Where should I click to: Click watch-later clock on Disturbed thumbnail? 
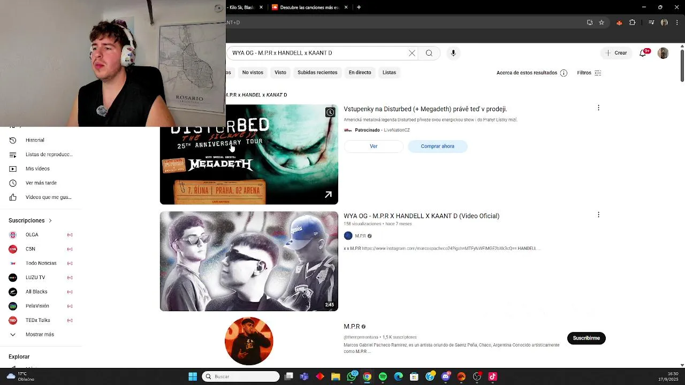click(x=330, y=112)
